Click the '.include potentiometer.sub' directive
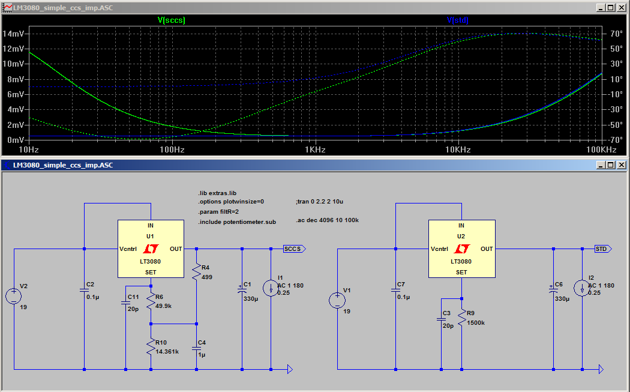Screen dimensions: 630x392 tap(237, 222)
